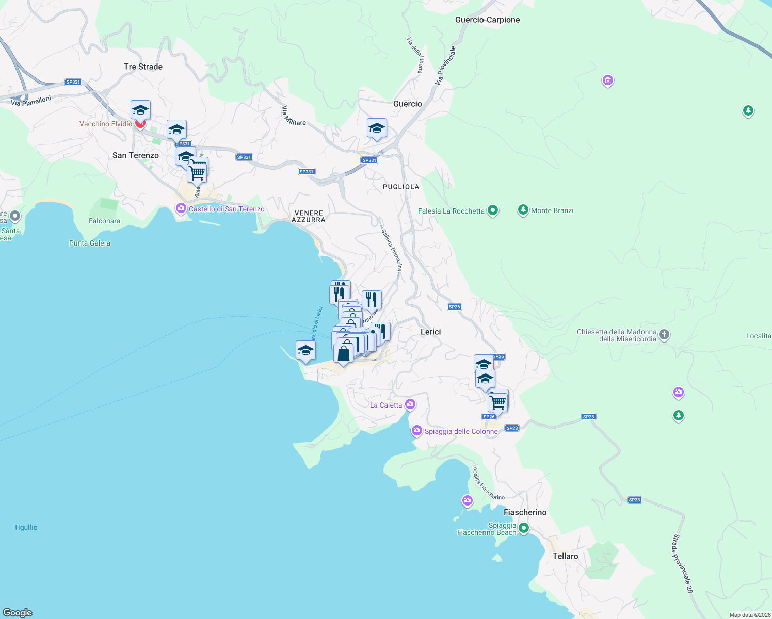This screenshot has height=619, width=772.
Task: Select the SP28 road shield near Strada Provinciale
Action: [x=634, y=500]
